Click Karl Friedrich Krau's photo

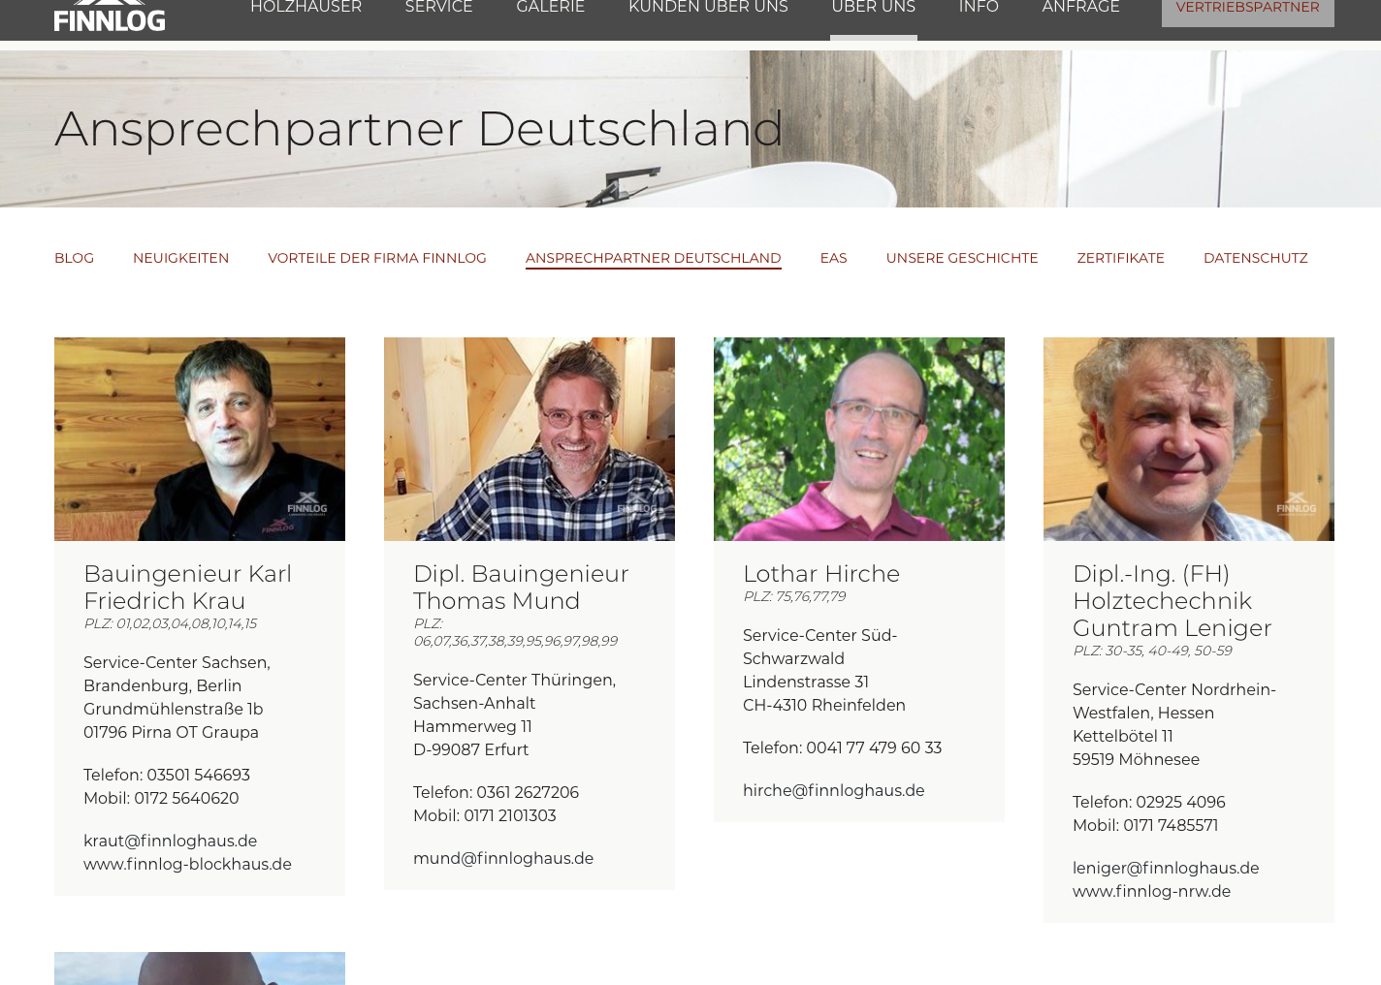pos(200,439)
